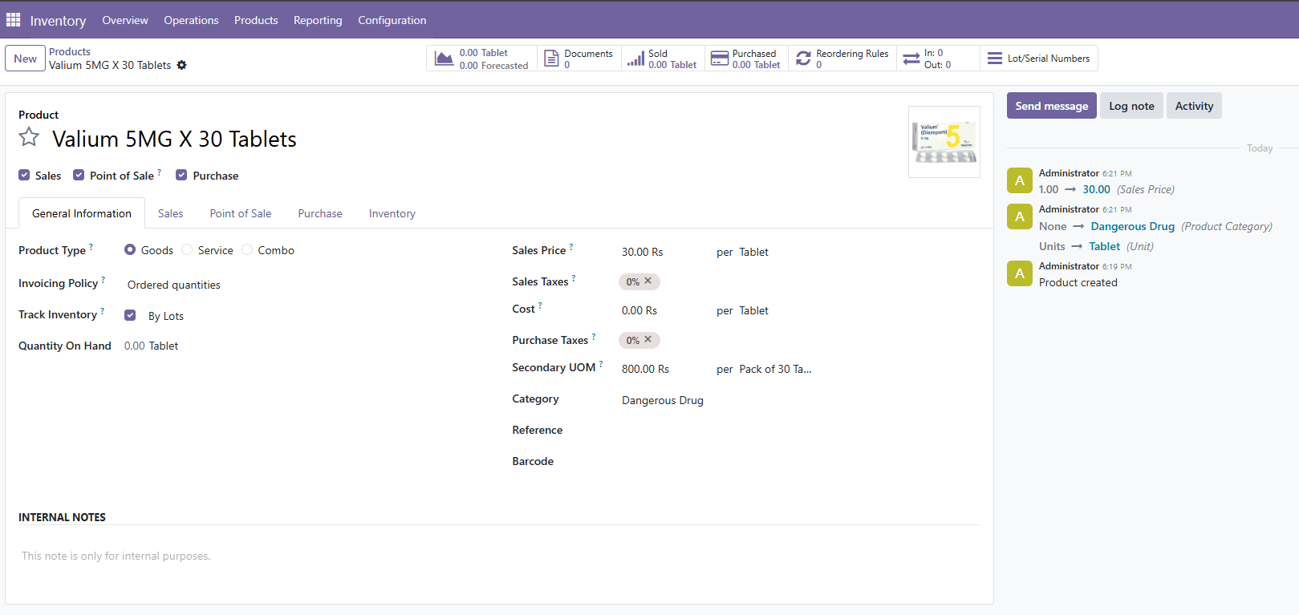Open the Dangerous Drug link in chatter
1299x615 pixels.
click(x=1132, y=226)
